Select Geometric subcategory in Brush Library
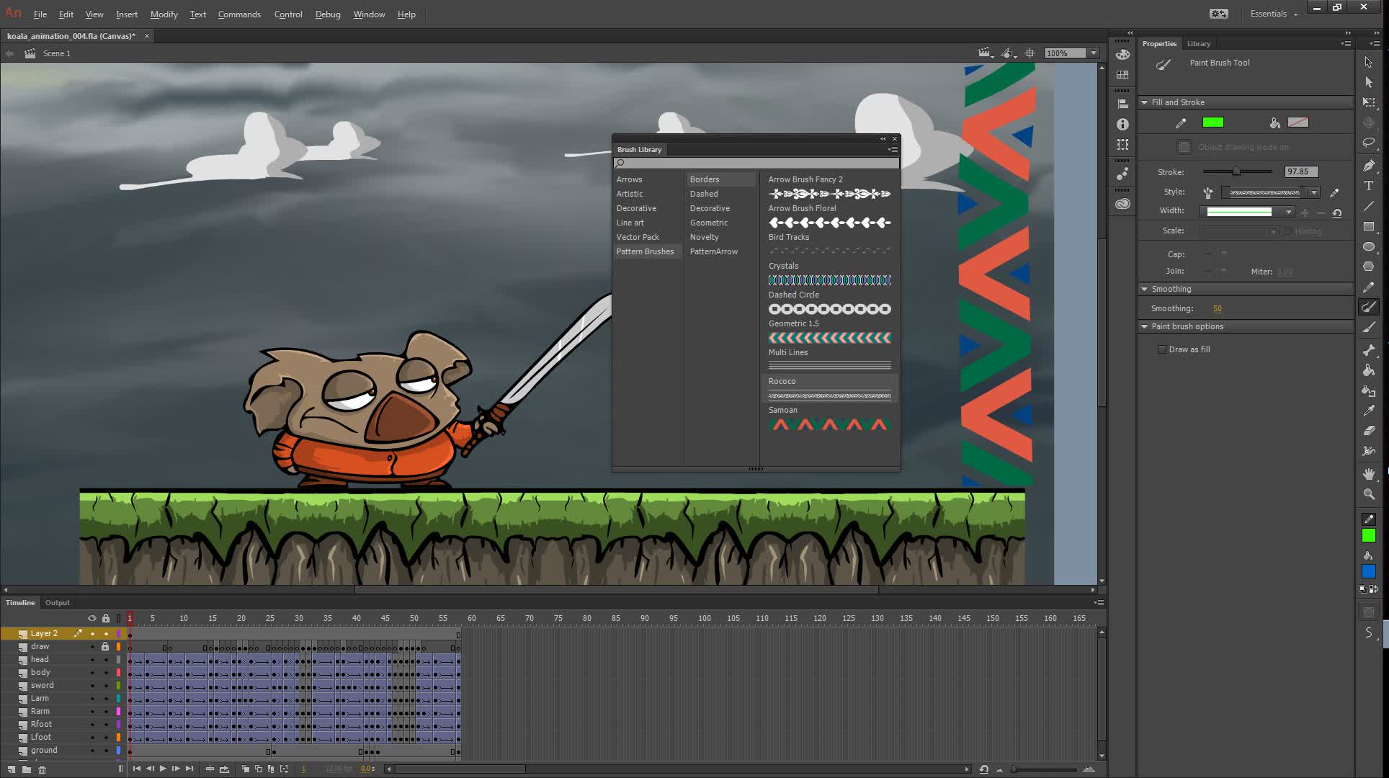The image size is (1389, 778). click(x=709, y=223)
